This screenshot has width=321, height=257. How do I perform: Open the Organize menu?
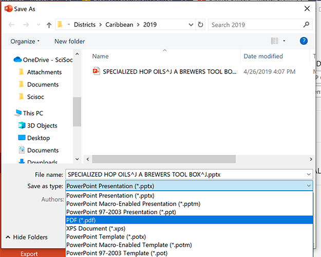(25, 42)
